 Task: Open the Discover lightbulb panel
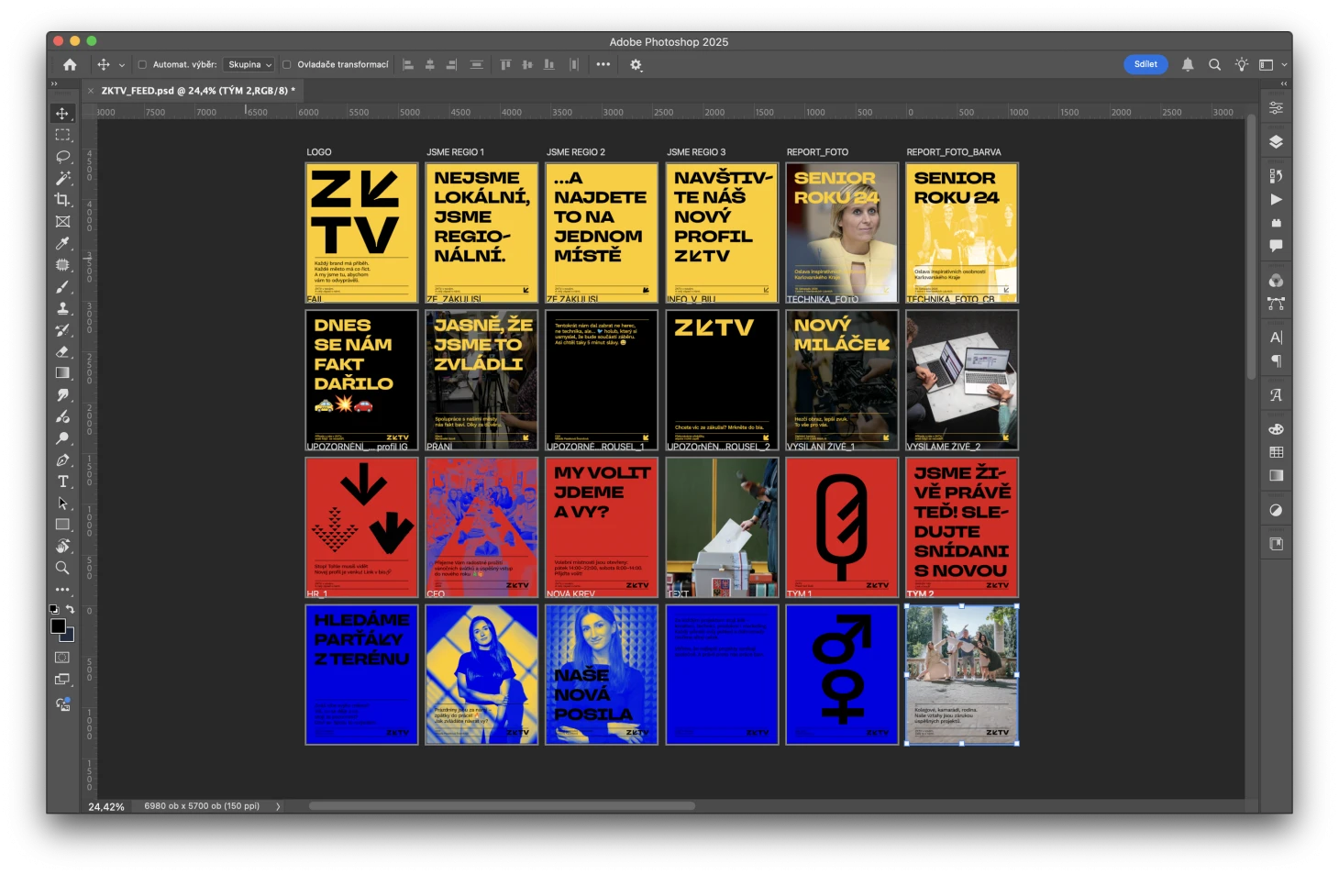point(1241,65)
